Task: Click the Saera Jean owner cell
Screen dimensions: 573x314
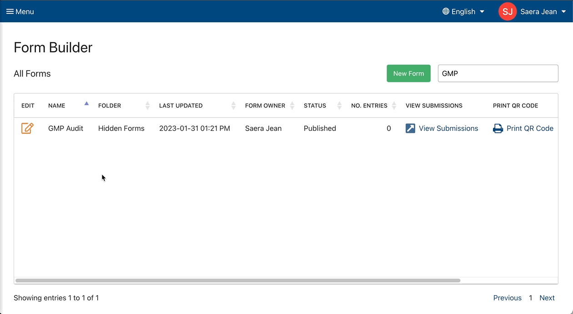Action: tap(263, 128)
